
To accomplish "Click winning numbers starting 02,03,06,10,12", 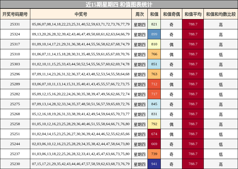I will coord(81,144).
